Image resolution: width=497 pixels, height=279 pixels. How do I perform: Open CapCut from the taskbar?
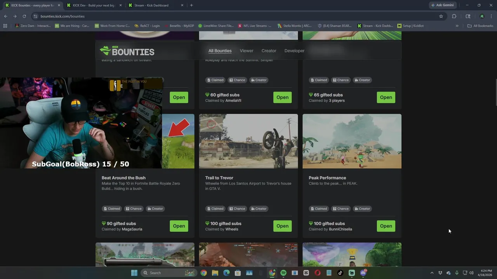[306, 273]
